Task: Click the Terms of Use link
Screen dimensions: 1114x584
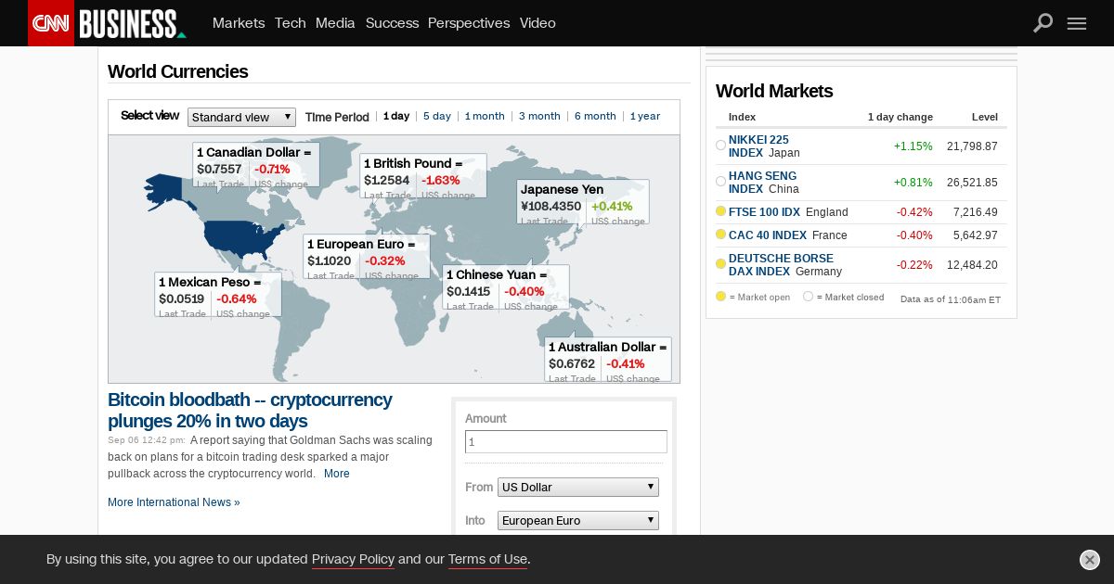Action: pyautogui.click(x=487, y=559)
